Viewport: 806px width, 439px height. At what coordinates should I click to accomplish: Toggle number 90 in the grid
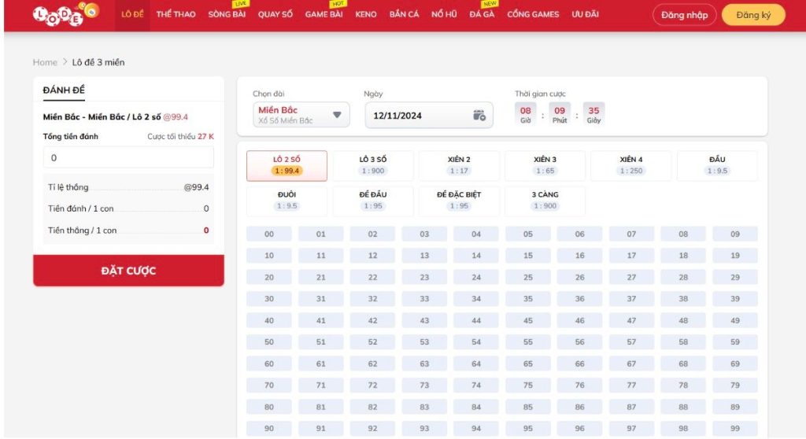pos(269,428)
